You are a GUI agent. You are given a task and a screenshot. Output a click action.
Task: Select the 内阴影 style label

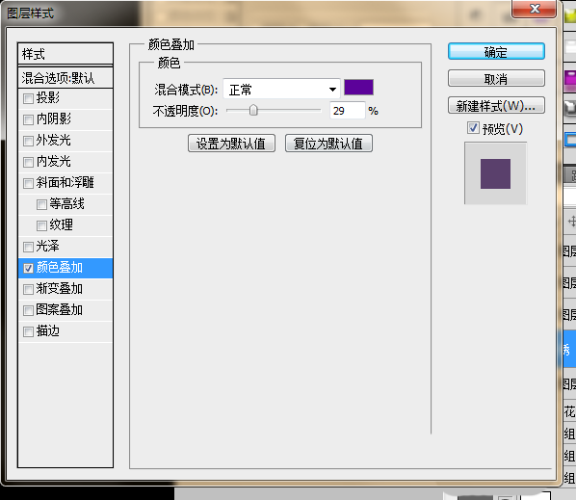click(54, 119)
